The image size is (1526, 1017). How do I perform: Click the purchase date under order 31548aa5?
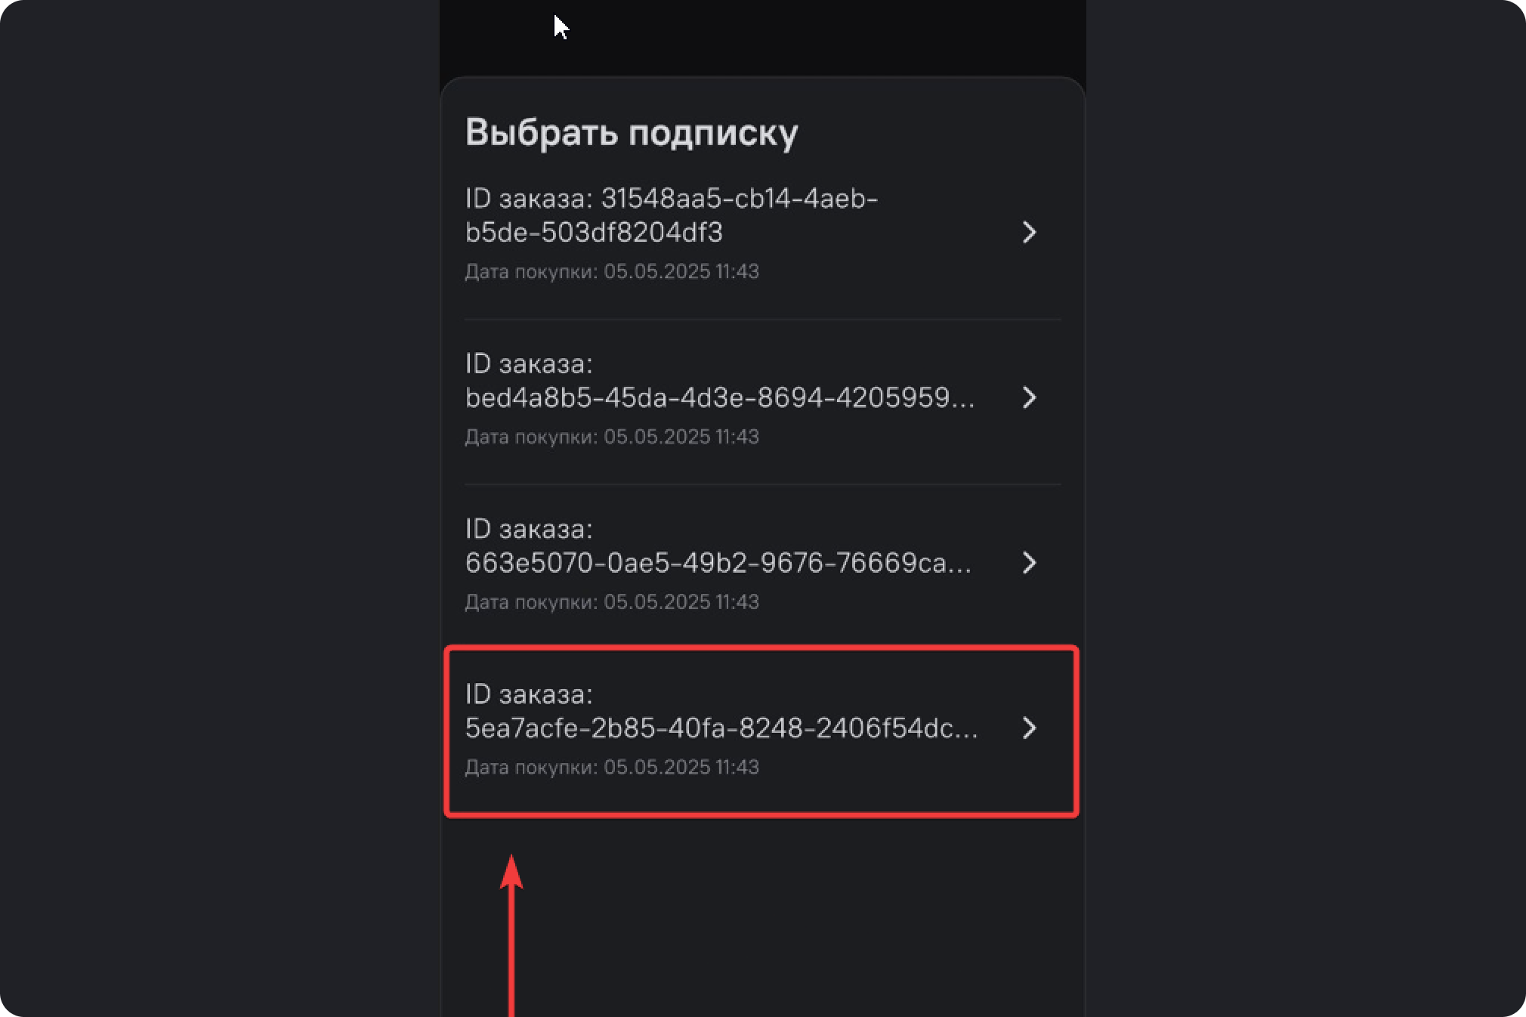point(611,271)
